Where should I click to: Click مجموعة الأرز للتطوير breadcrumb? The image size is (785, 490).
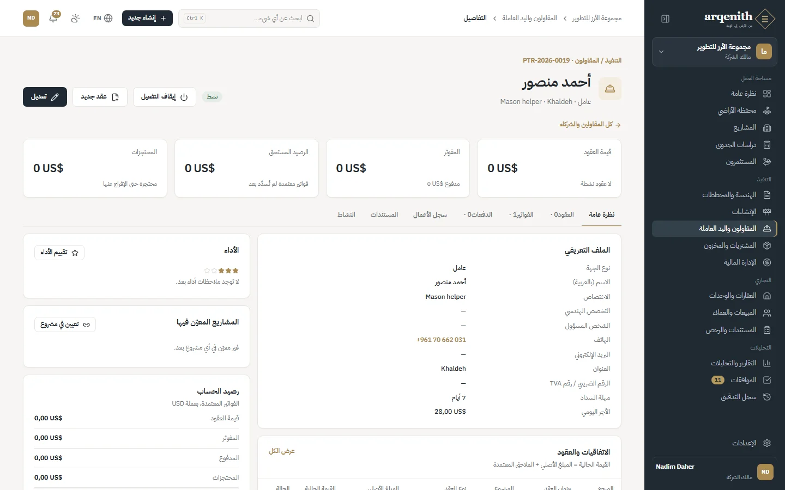click(x=597, y=19)
